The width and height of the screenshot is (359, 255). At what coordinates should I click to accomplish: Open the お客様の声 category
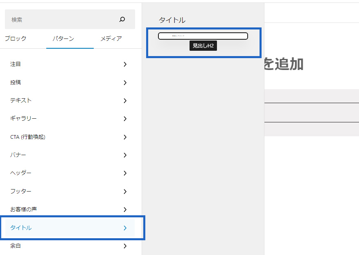(x=70, y=210)
